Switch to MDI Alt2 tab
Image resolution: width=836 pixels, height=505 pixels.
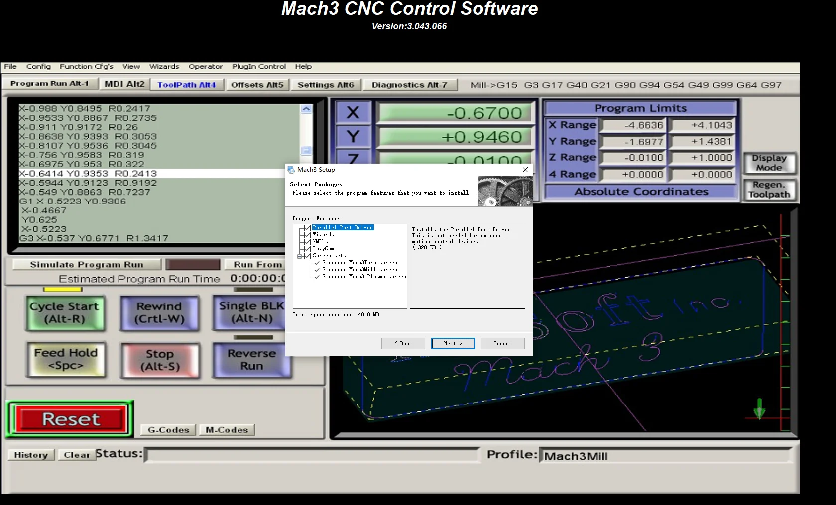click(124, 84)
